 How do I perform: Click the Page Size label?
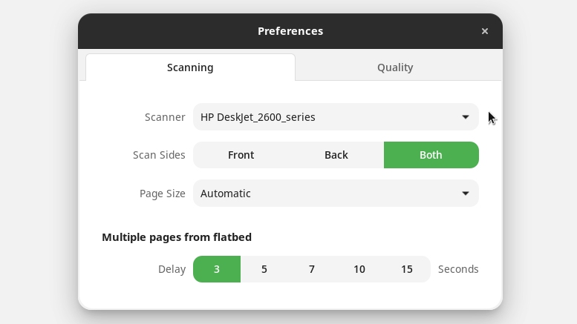tap(163, 194)
